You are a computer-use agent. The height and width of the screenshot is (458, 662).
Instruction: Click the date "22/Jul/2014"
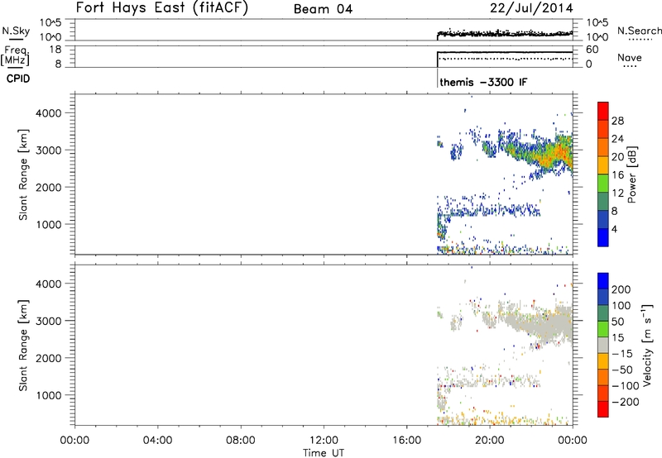coord(531,8)
